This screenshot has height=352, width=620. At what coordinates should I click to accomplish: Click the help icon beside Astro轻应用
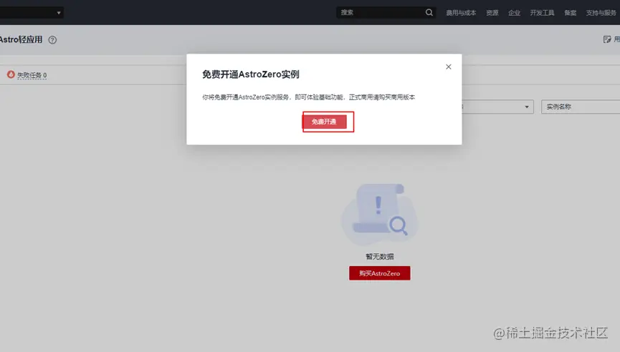52,40
